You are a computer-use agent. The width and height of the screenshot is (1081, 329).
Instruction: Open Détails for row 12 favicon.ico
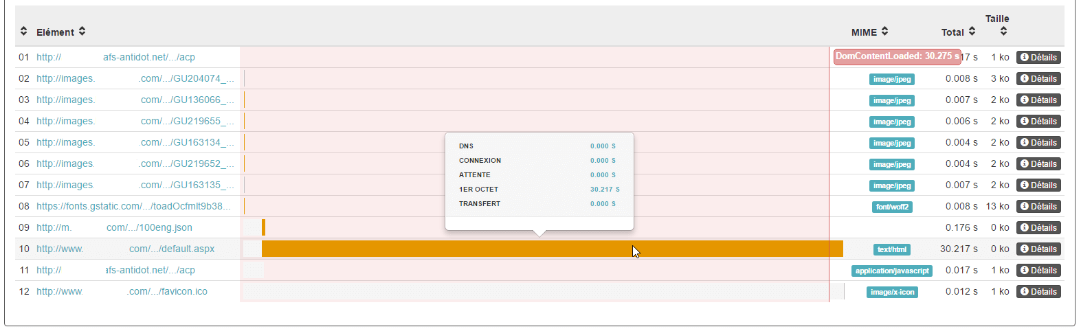[1038, 291]
